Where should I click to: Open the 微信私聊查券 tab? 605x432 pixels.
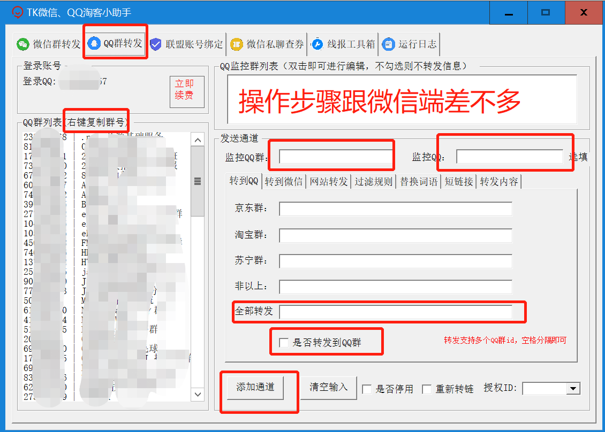(267, 44)
